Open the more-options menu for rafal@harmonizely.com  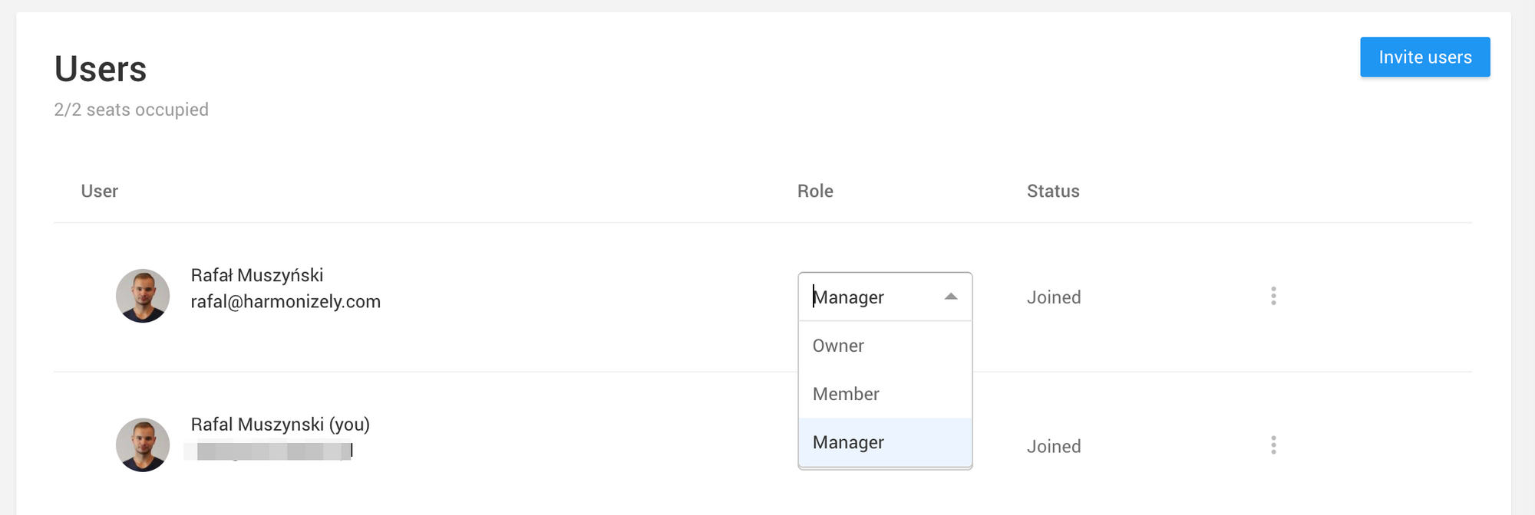(1273, 297)
